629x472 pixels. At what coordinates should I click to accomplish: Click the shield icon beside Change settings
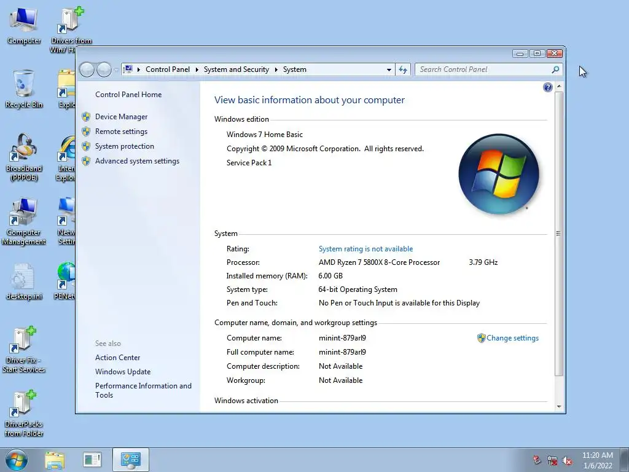click(x=481, y=338)
